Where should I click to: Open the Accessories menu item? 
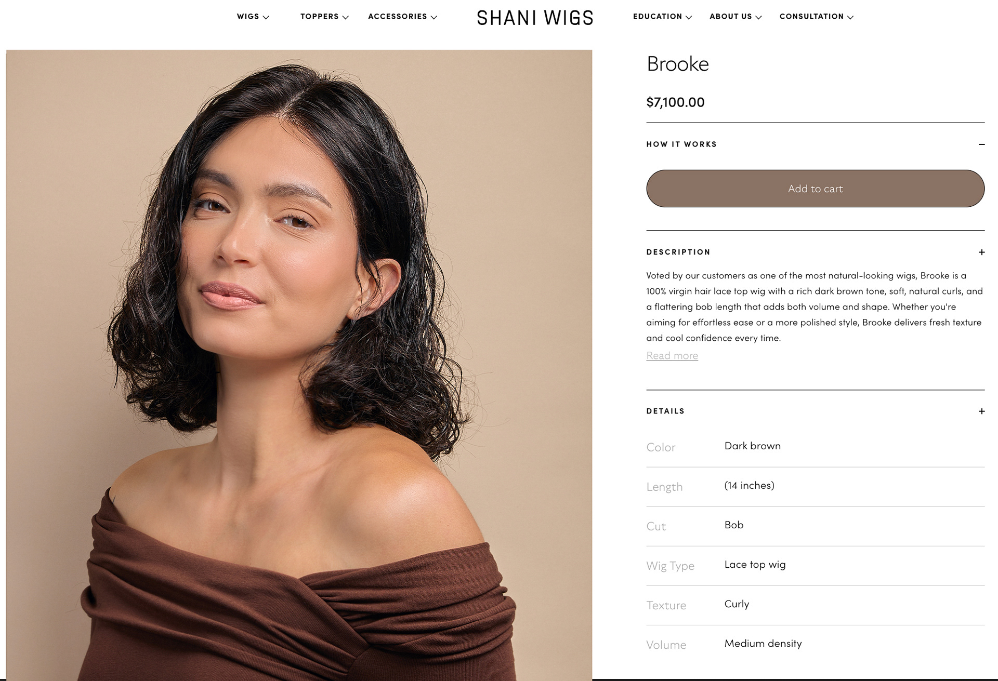click(402, 17)
